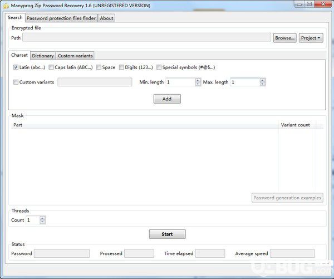Open the Custom variants tab
The height and width of the screenshot is (279, 334).
point(75,56)
